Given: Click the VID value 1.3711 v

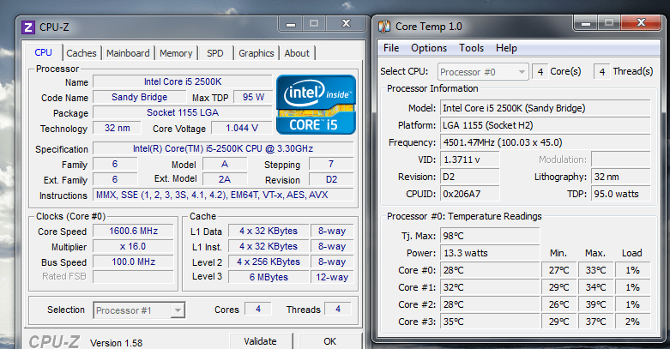Looking at the screenshot, I should (469, 159).
